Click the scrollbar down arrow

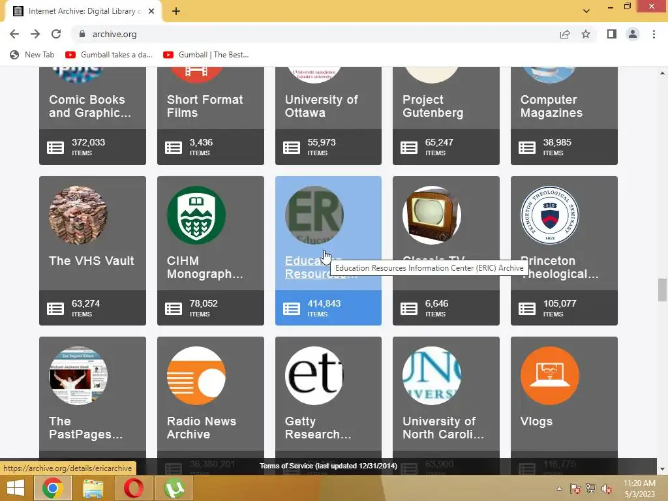[x=662, y=469]
